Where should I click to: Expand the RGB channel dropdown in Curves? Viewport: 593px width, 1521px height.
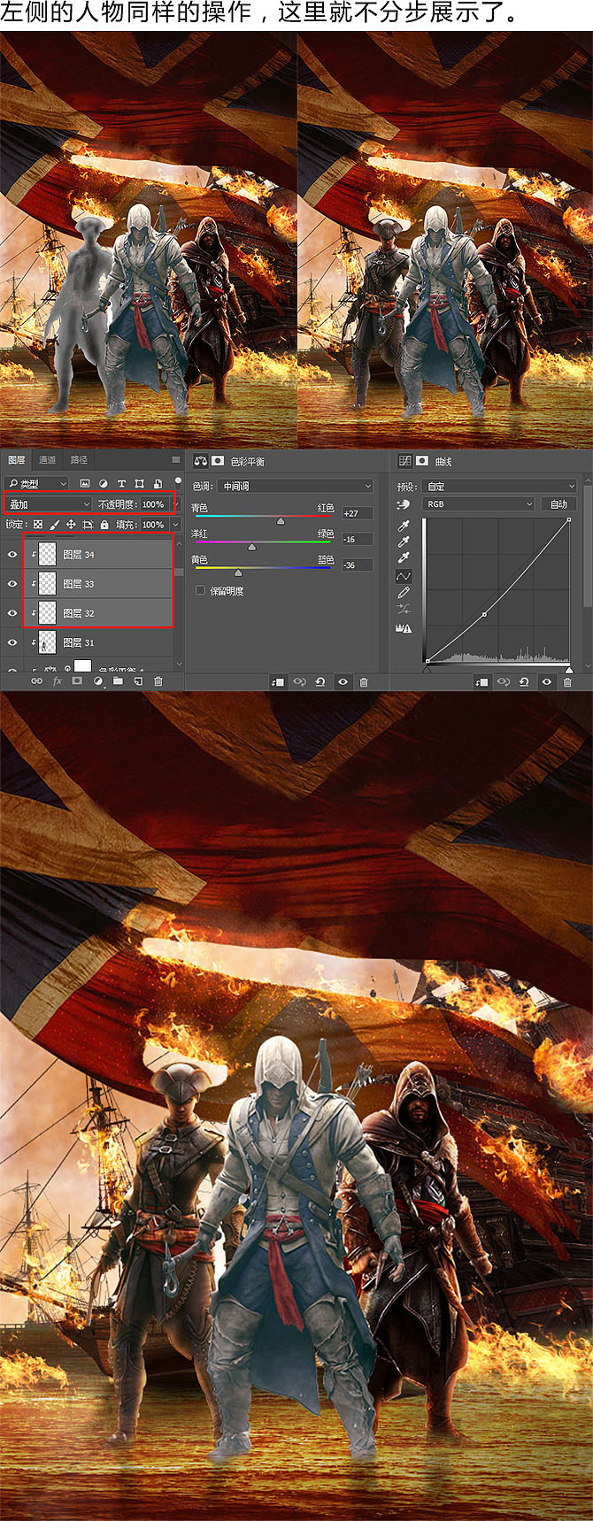pyautogui.click(x=479, y=504)
